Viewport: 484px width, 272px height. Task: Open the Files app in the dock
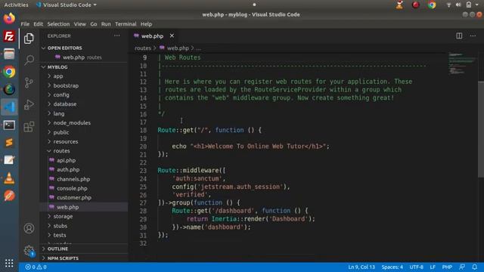pos(9,54)
